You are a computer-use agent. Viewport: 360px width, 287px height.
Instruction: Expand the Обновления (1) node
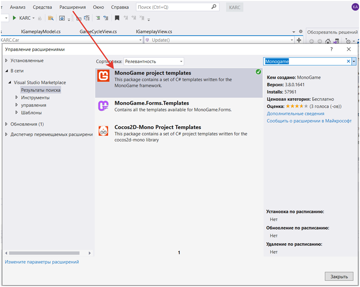6,124
